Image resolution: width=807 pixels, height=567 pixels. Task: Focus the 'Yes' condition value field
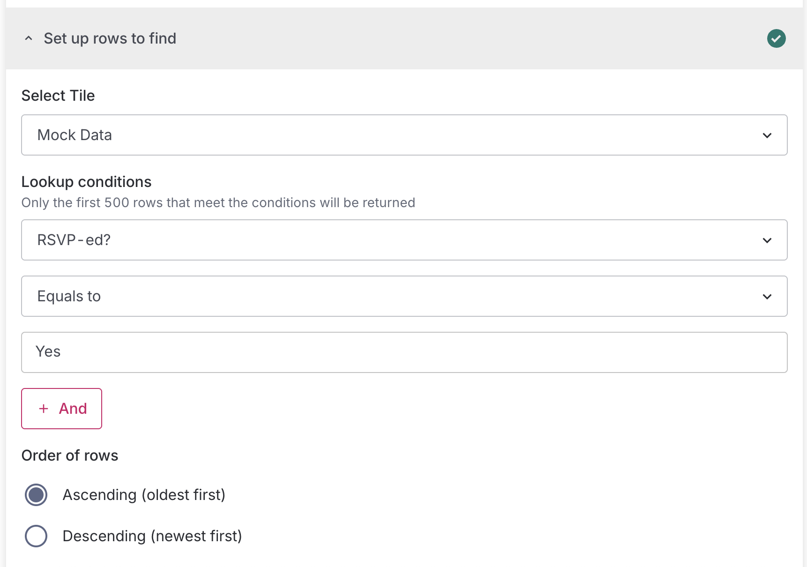403,352
